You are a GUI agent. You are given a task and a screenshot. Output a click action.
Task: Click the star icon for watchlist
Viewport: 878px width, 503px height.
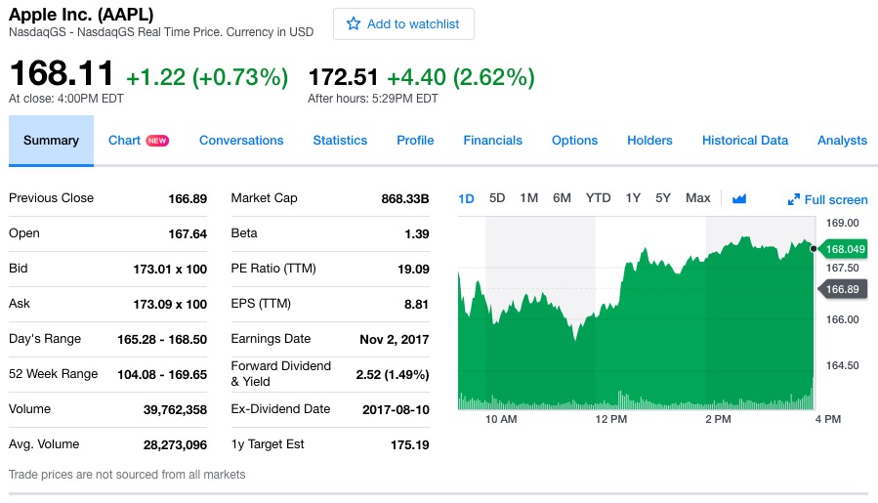pyautogui.click(x=354, y=23)
